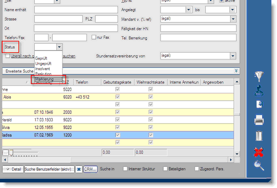
Task: Click in the Ort input field
Action: 76,28
